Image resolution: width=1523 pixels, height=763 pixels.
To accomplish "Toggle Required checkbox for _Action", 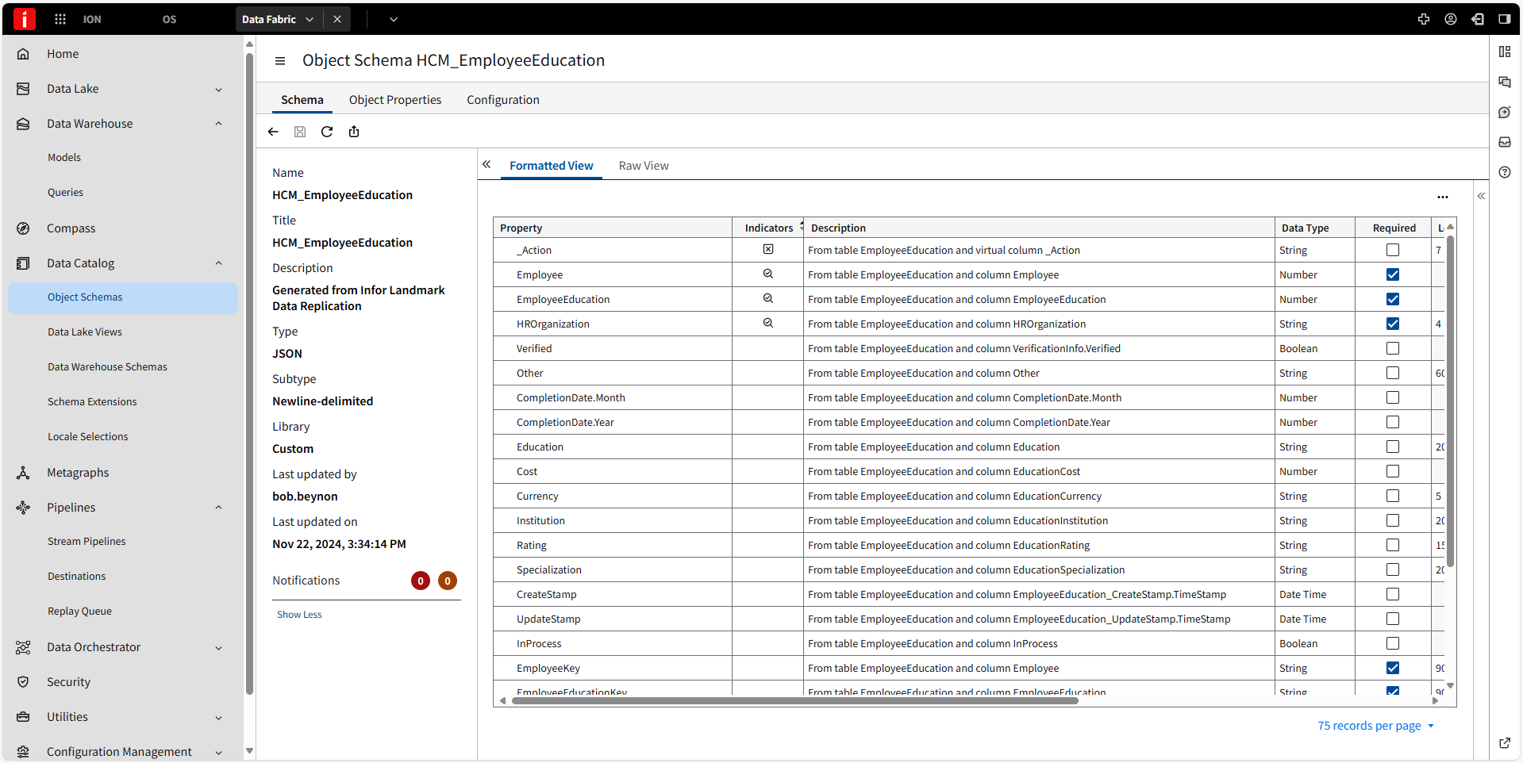I will click(x=1393, y=250).
